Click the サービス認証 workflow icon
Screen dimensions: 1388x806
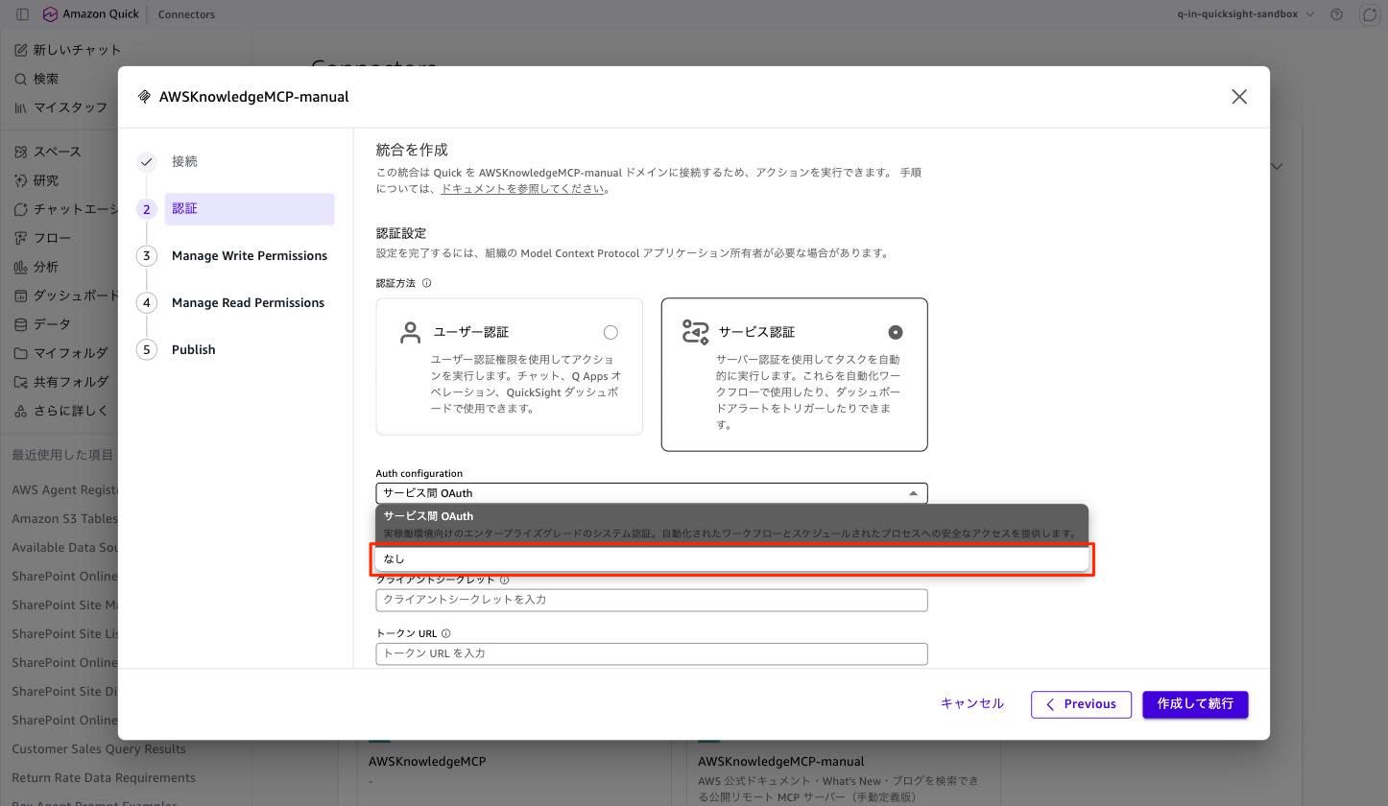click(x=695, y=332)
